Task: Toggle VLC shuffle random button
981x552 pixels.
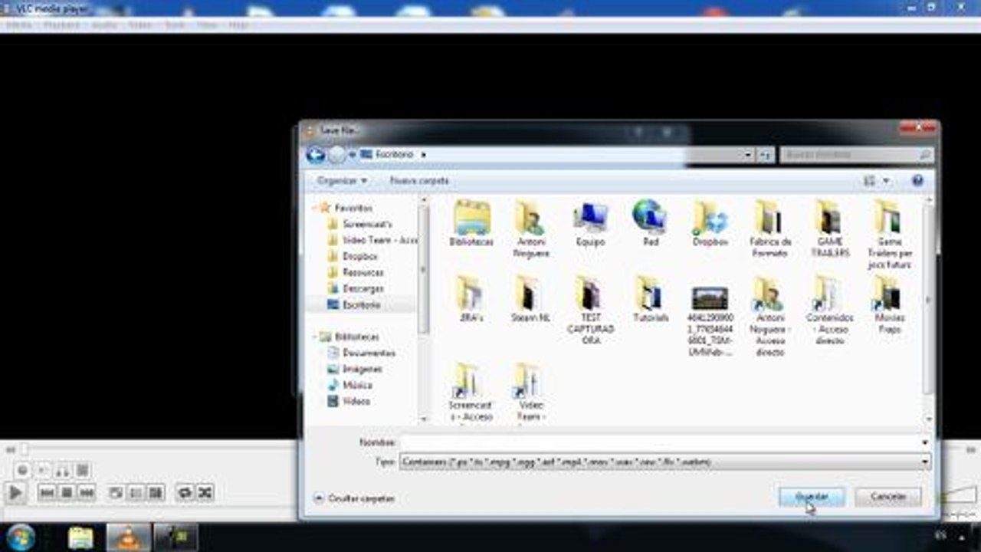Action: [x=205, y=493]
